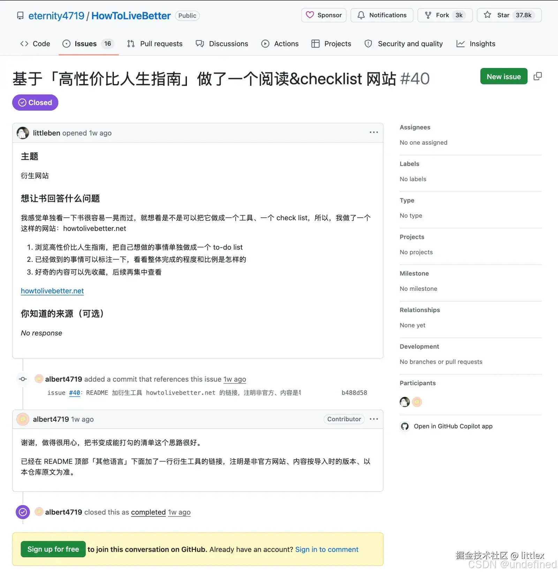
Task: Open commit hash b488d58
Action: tap(354, 393)
